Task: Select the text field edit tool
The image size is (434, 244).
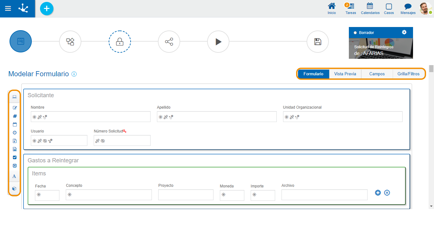Action: pos(15,108)
